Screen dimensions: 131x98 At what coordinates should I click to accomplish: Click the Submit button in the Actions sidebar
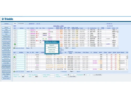pos(6,27)
